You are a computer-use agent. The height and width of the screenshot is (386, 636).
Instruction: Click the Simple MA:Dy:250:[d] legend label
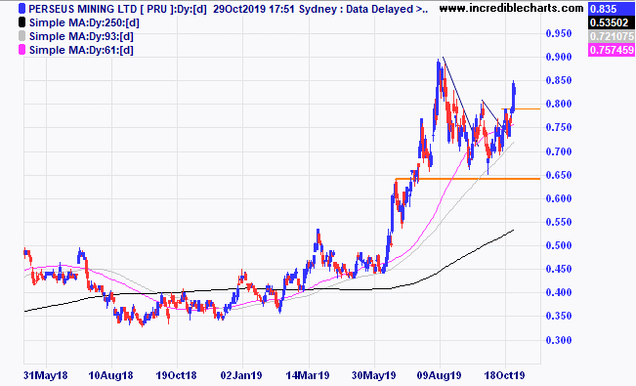click(84, 22)
